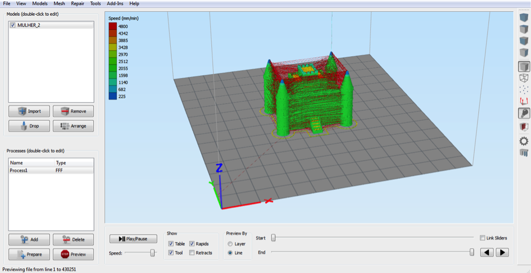Enable the Retracts checkbox
The height and width of the screenshot is (273, 531).
192,253
